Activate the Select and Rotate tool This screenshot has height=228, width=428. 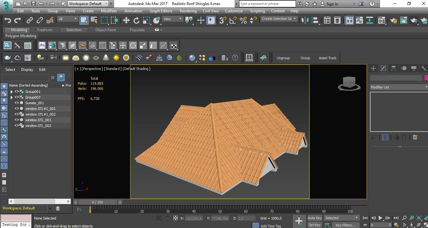click(x=136, y=20)
